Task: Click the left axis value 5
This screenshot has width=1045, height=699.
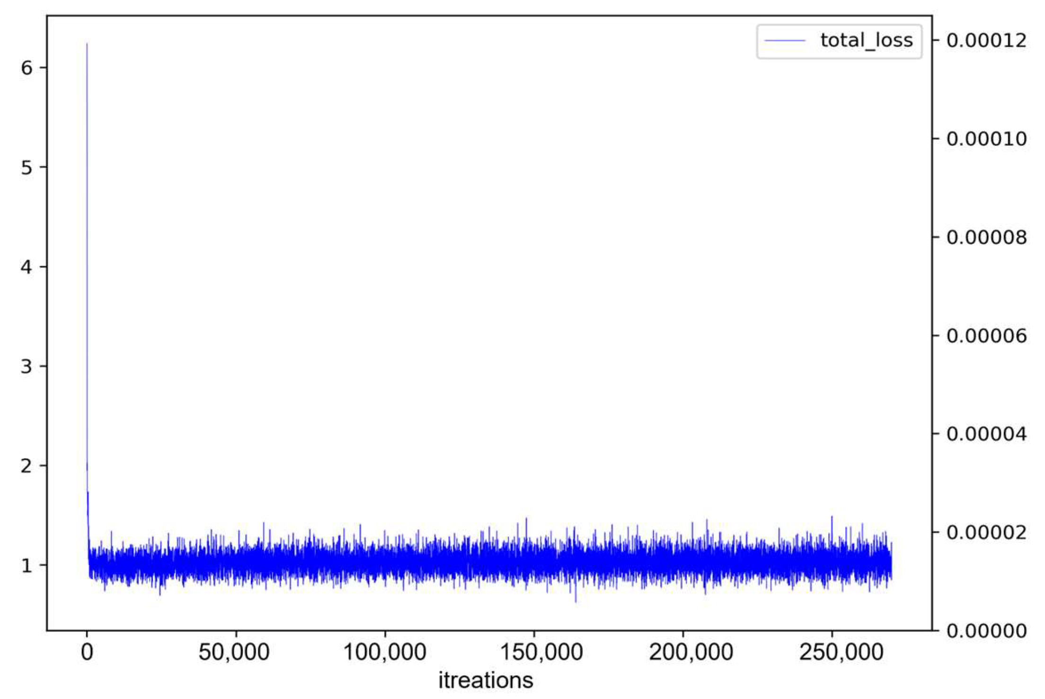Action: point(27,168)
